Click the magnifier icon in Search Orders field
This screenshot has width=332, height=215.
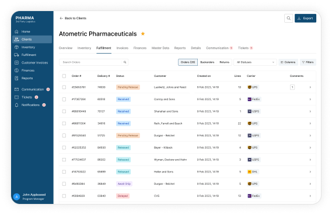coord(125,62)
